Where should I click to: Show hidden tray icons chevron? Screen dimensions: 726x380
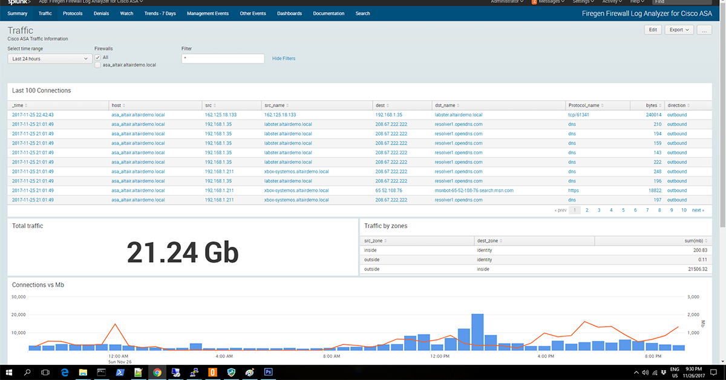[x=635, y=373]
